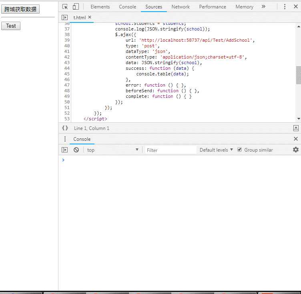Click the line number 50 gutter
The image size is (301, 294).
tap(67, 102)
